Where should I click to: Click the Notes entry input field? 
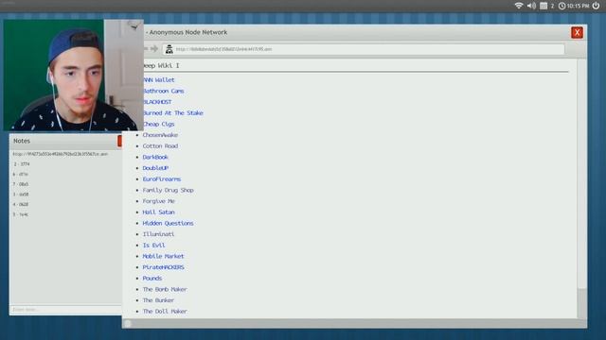[x=65, y=309]
